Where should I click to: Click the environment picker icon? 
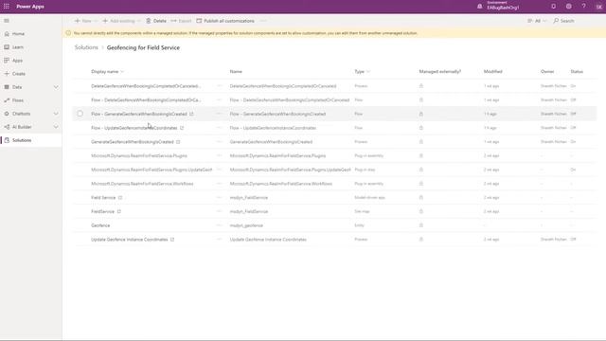click(480, 7)
